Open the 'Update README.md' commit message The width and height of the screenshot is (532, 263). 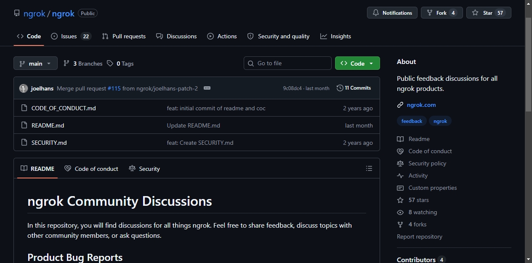click(x=193, y=125)
